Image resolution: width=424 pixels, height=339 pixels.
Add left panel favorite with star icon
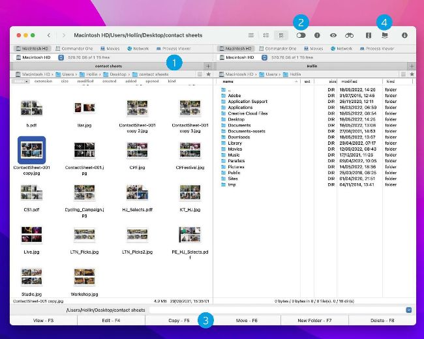click(209, 75)
